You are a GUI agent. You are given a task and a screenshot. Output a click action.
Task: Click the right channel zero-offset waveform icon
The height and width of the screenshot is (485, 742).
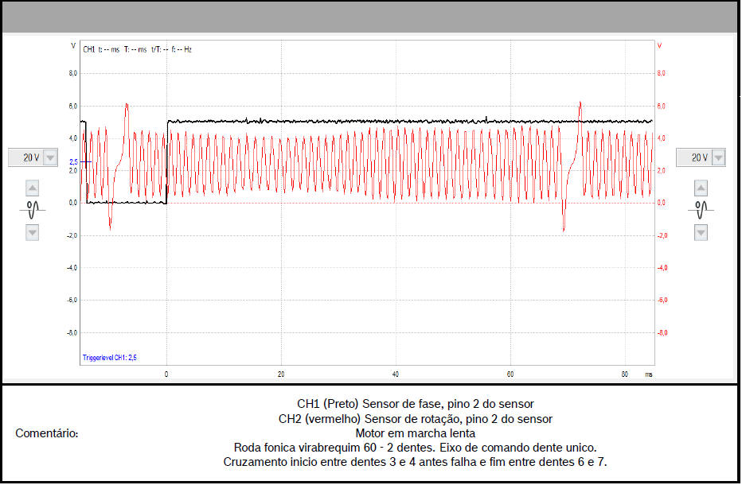[x=701, y=210]
